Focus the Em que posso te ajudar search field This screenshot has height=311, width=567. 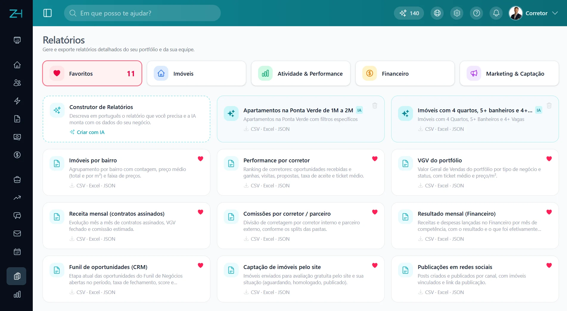tap(142, 13)
